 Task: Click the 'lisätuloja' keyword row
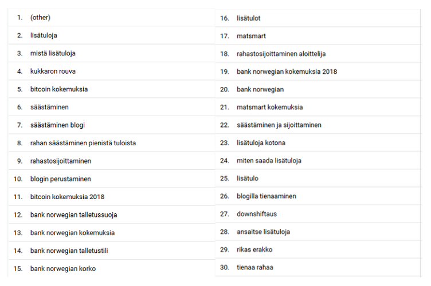[44, 35]
